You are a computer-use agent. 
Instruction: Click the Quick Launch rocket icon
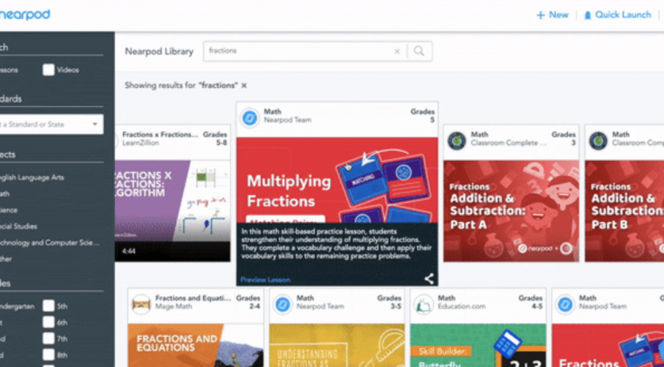coord(587,16)
